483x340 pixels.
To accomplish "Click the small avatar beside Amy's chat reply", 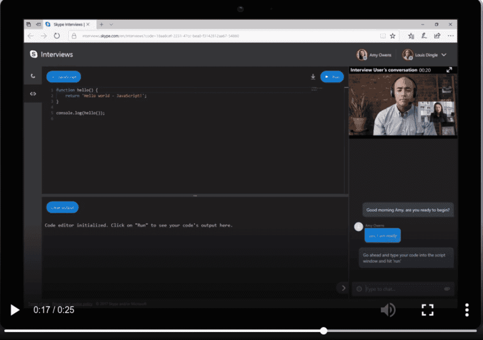I will point(358,227).
